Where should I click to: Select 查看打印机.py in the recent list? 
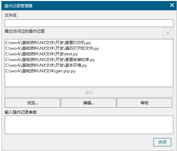pyautogui.click(x=48, y=43)
